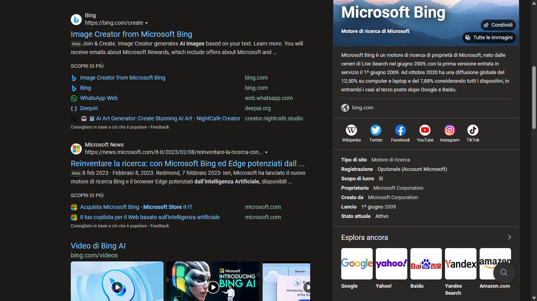
Task: Open Wikipedia icon in Bing panel
Action: [x=351, y=130]
